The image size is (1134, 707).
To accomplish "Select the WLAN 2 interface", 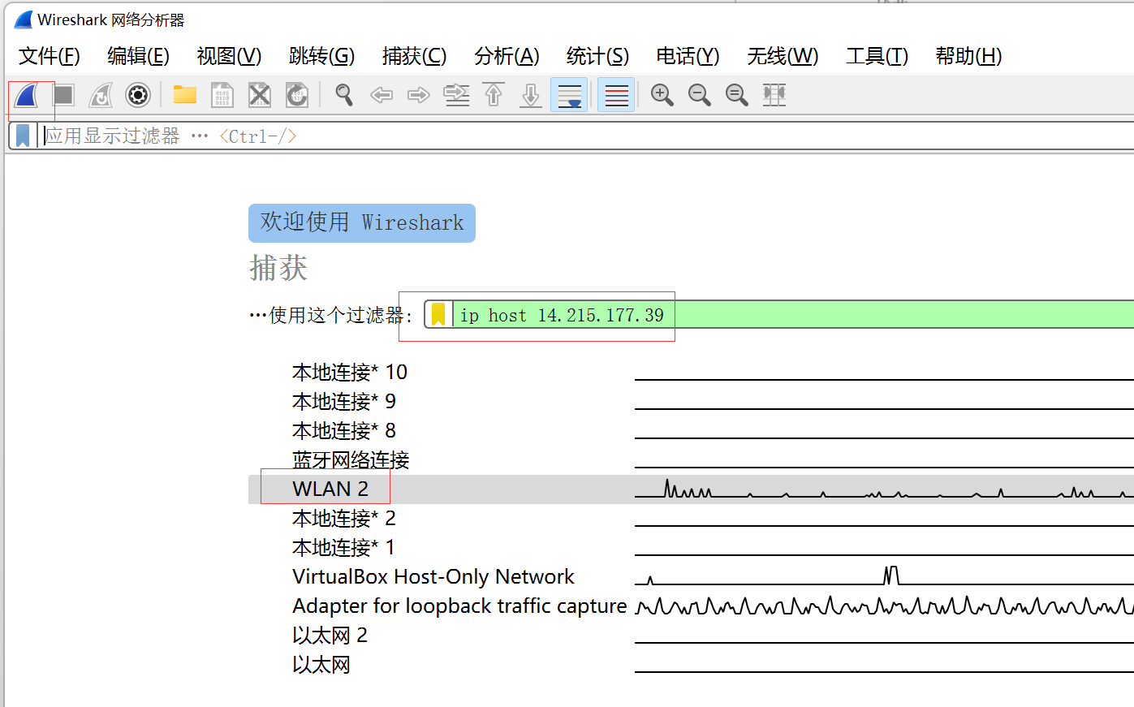I will [330, 489].
